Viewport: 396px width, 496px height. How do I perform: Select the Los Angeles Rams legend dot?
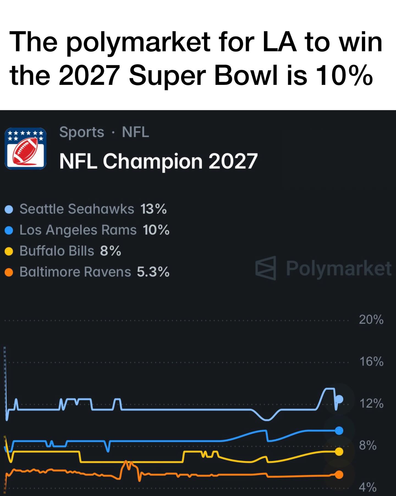(9, 230)
